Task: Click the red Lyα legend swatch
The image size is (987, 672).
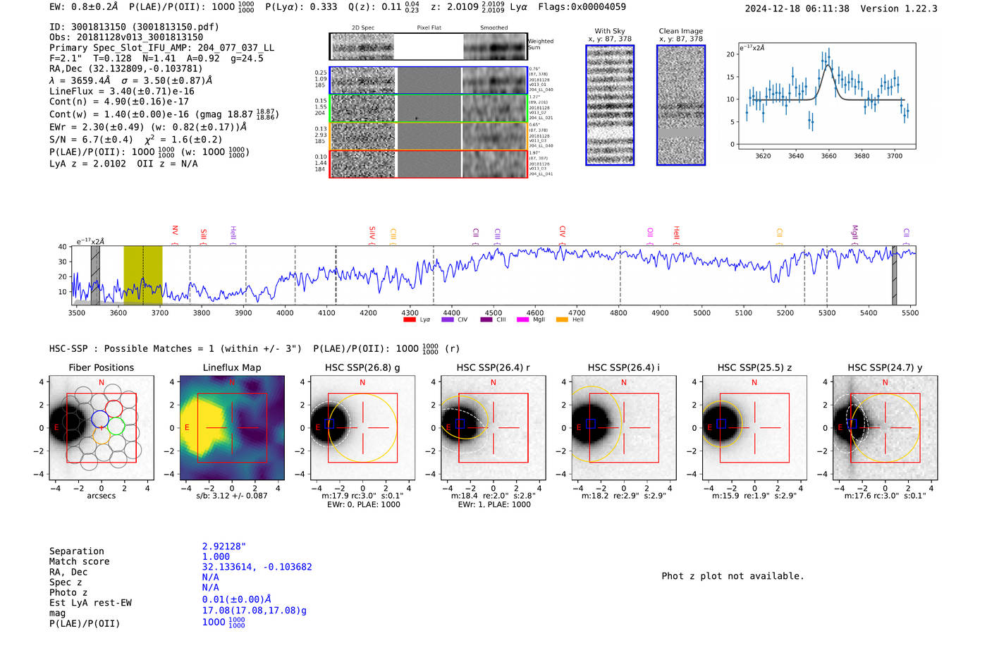Action: point(410,320)
